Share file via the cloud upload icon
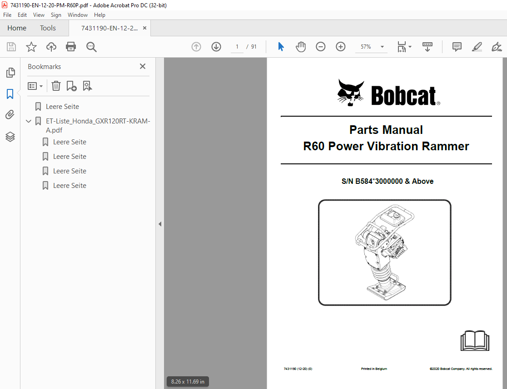The width and height of the screenshot is (507, 389). [51, 46]
